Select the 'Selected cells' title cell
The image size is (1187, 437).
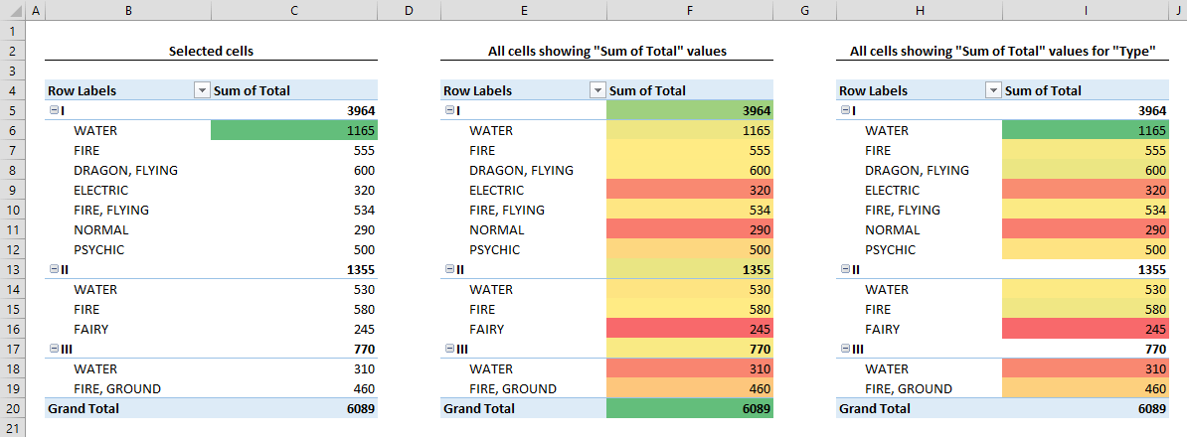click(x=211, y=52)
